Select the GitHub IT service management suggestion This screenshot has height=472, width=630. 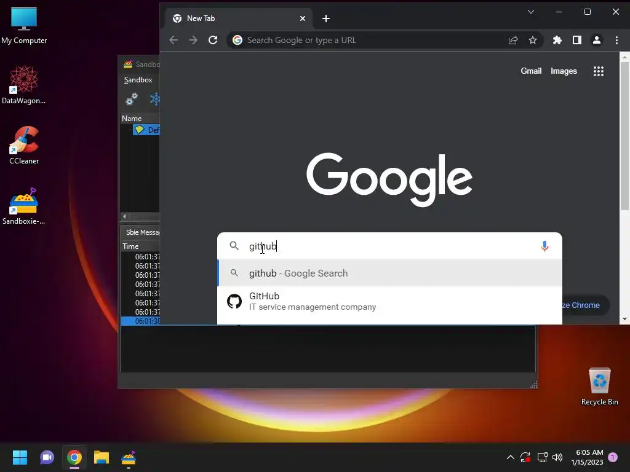click(389, 301)
